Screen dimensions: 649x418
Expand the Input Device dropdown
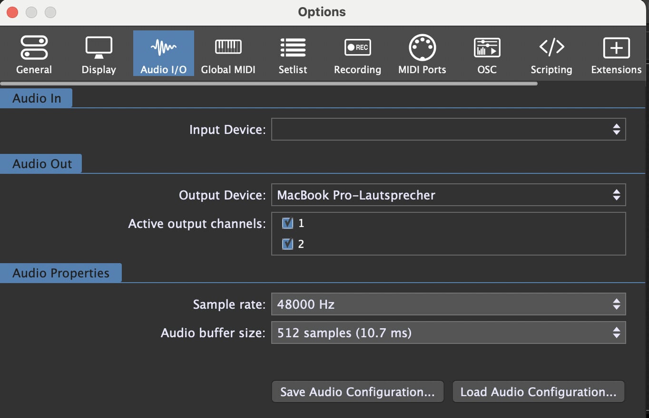[448, 129]
